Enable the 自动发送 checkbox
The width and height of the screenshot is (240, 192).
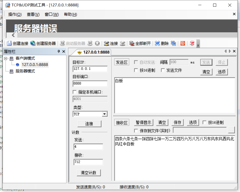[136, 62]
